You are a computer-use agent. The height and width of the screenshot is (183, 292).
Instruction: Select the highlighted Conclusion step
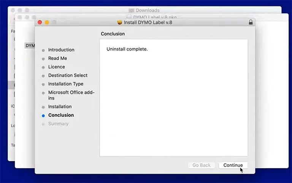click(x=61, y=115)
